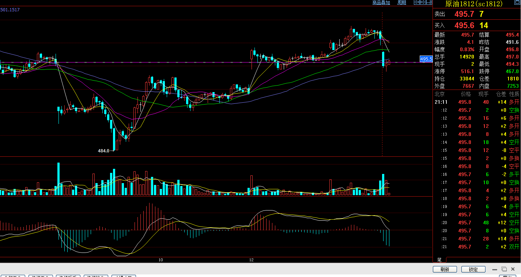
Task: Click the 昨结 value 491.6
Action: pos(512,42)
